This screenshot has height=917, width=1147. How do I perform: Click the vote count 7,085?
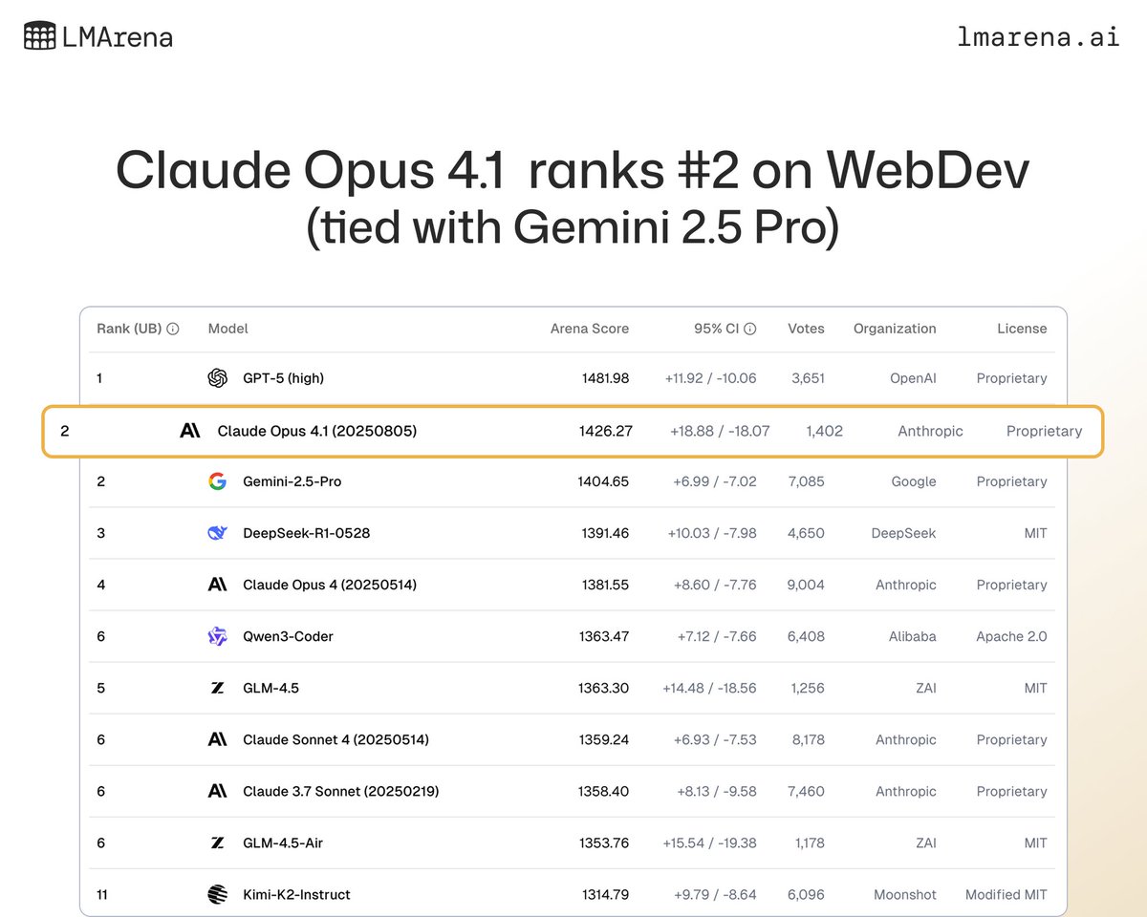807,481
